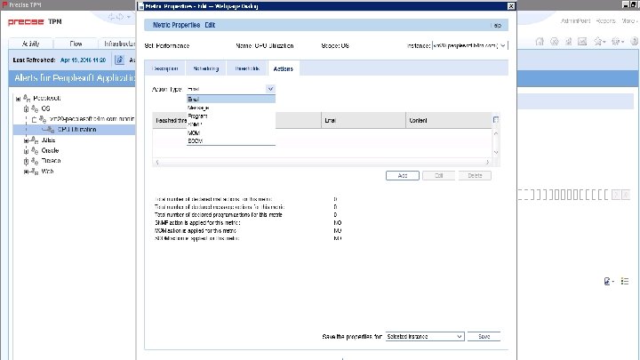Click the table's scroll left arrow
Image resolution: width=640 pixels, height=360 pixels.
pos(157,163)
